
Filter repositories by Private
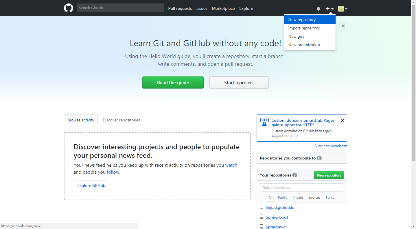[x=298, y=198]
